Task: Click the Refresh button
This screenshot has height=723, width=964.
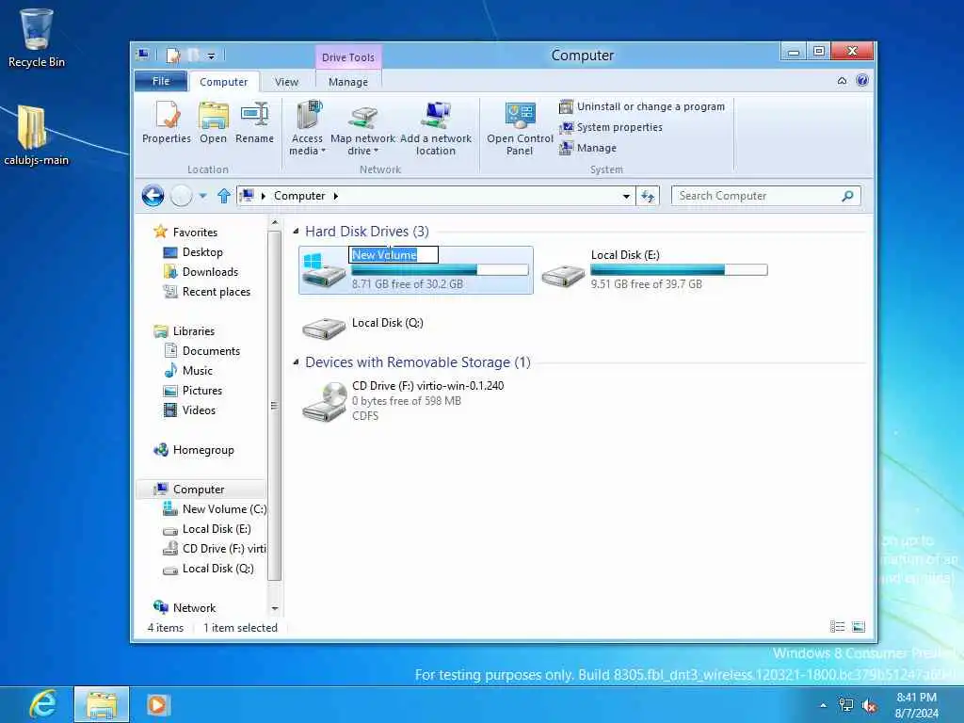Action: tap(648, 196)
